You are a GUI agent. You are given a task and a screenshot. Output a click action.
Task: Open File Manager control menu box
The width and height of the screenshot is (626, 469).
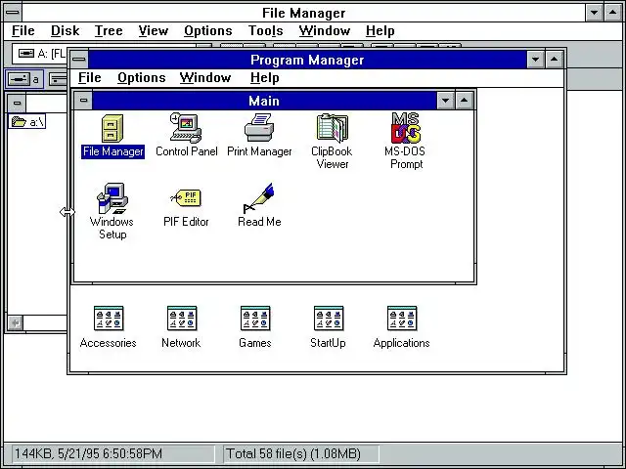(13, 13)
